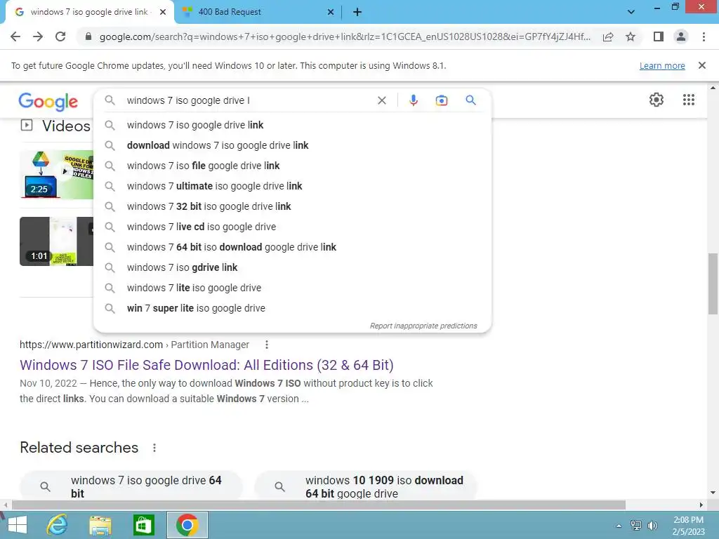Click the scroll right arrow at bottom
Screen dimensions: 719x539
(x=701, y=505)
